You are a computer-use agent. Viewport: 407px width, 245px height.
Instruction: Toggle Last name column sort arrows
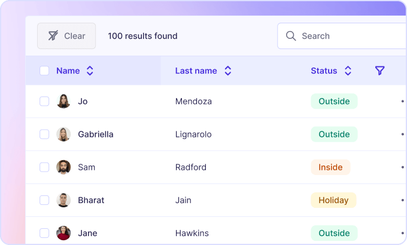227,71
